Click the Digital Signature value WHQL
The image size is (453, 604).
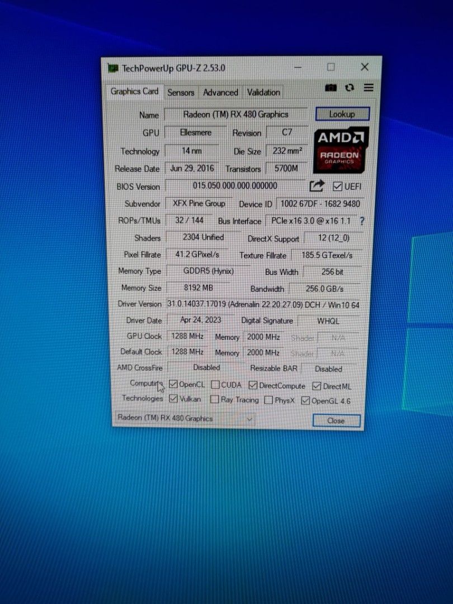(328, 321)
